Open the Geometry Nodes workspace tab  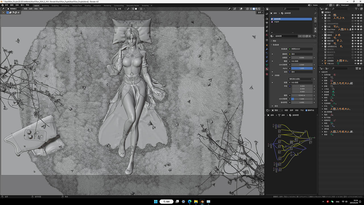133,5
